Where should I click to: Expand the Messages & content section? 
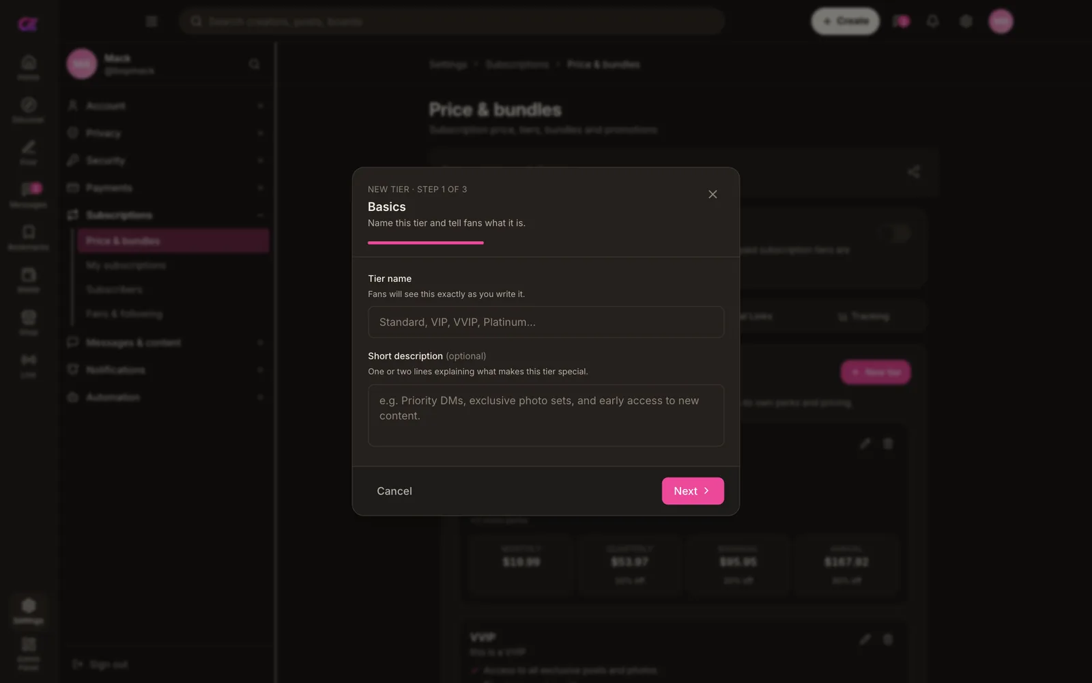(167, 342)
